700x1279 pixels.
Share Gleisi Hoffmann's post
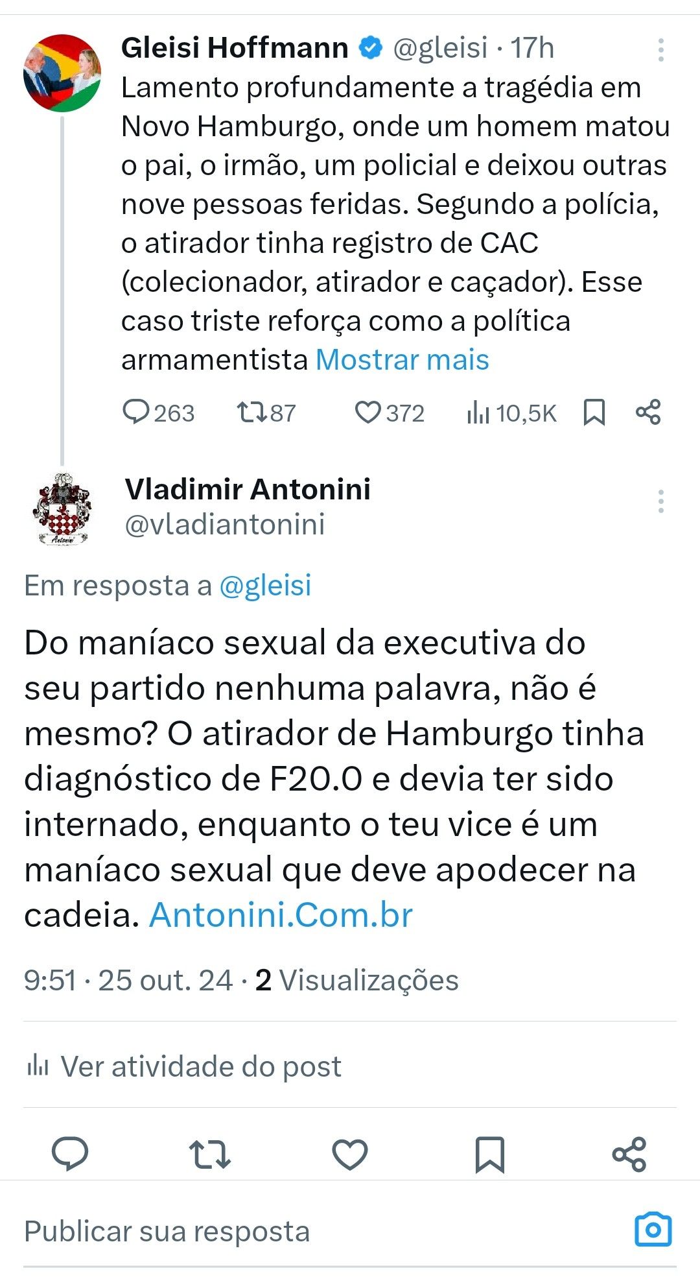pyautogui.click(x=648, y=412)
